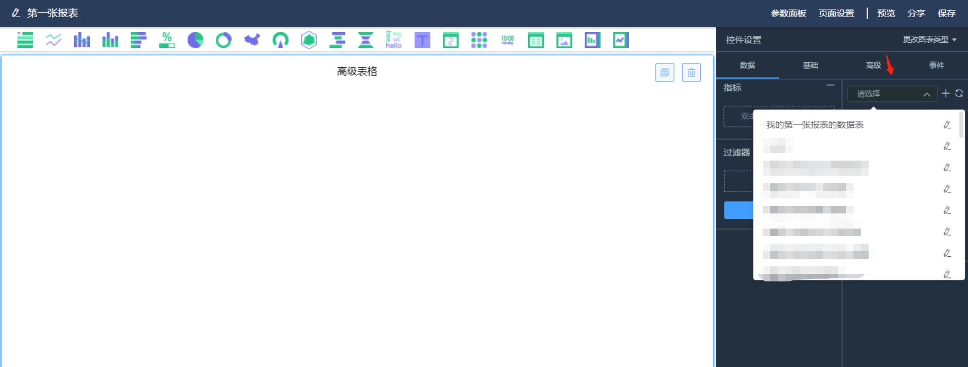This screenshot has height=367, width=968.
Task: Click the 控件设置 panel heading
Action: (744, 40)
